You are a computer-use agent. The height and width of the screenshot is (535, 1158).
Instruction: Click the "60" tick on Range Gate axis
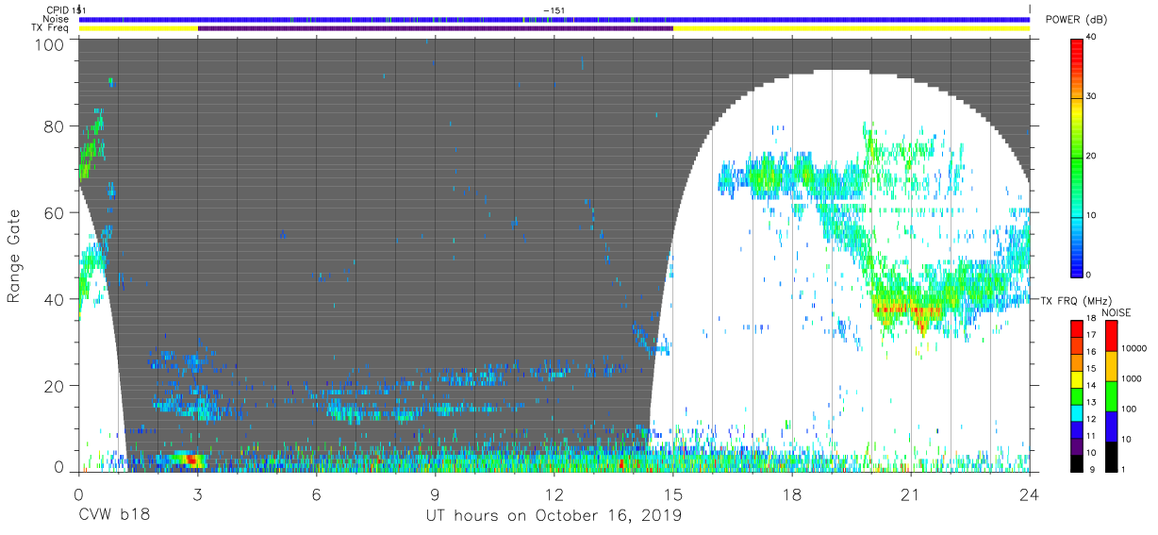coord(54,212)
